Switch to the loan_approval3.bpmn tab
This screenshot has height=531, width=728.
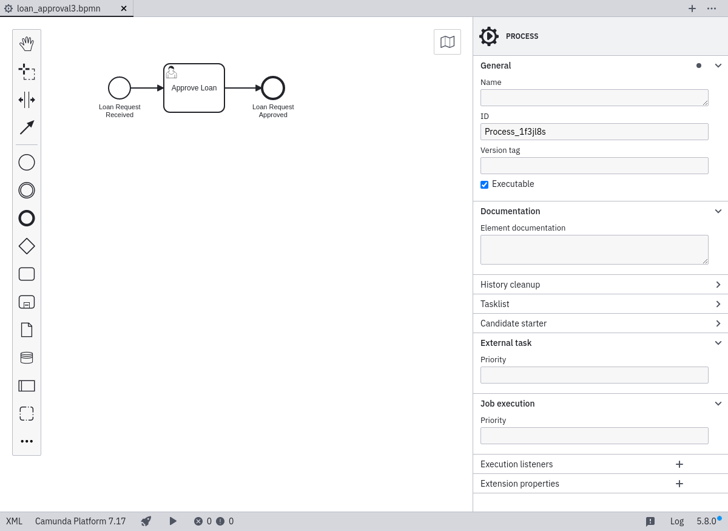coord(59,8)
